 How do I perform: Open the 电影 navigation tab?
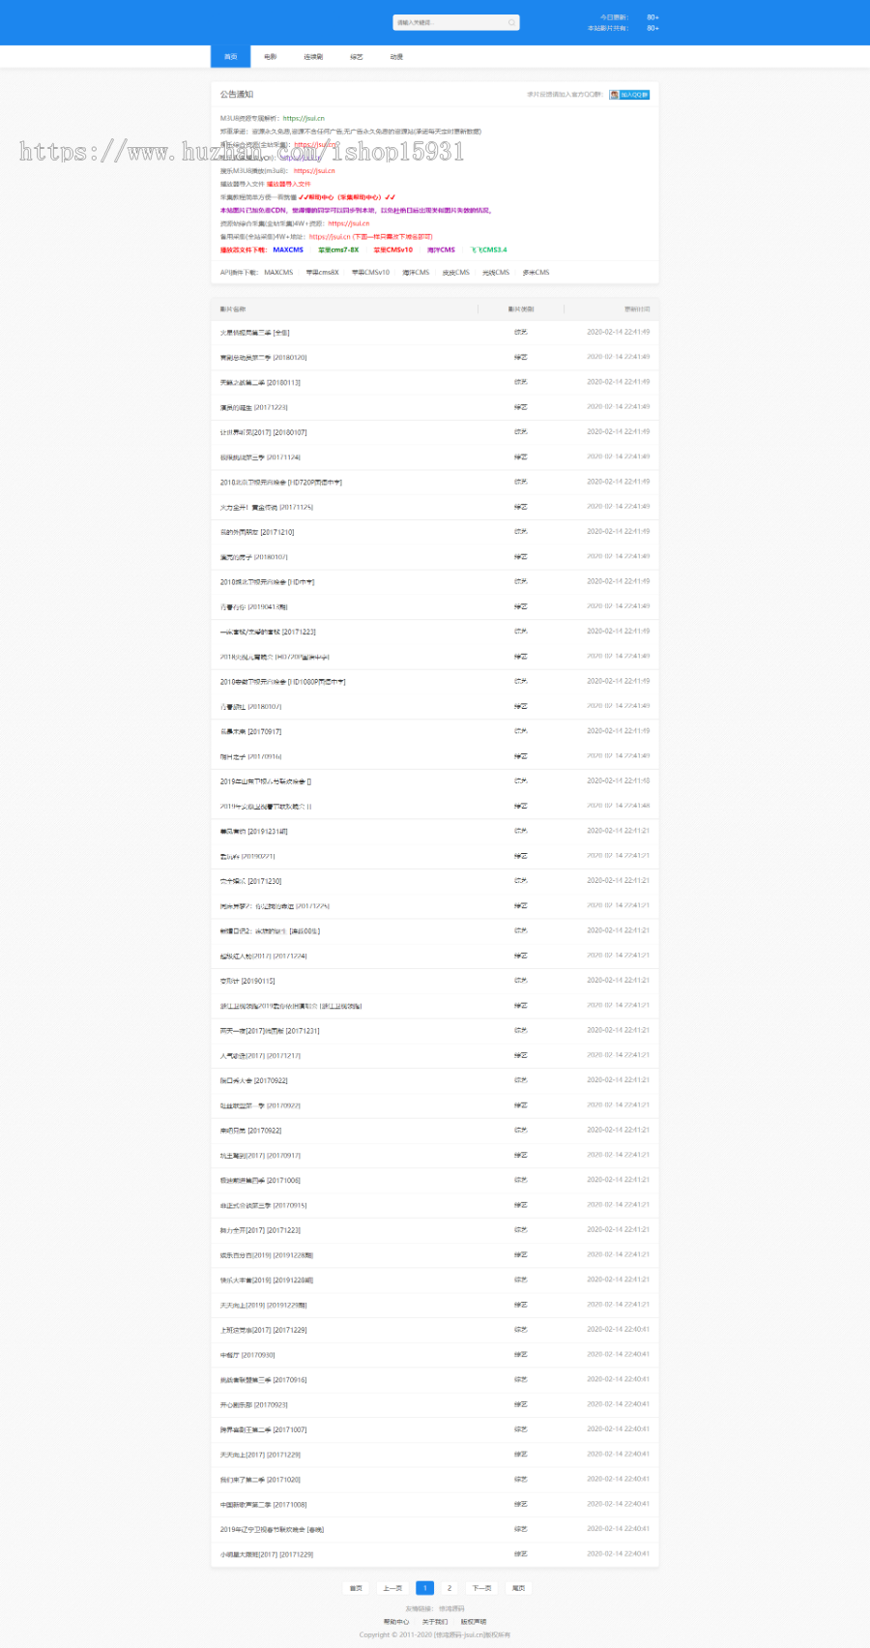click(x=271, y=57)
